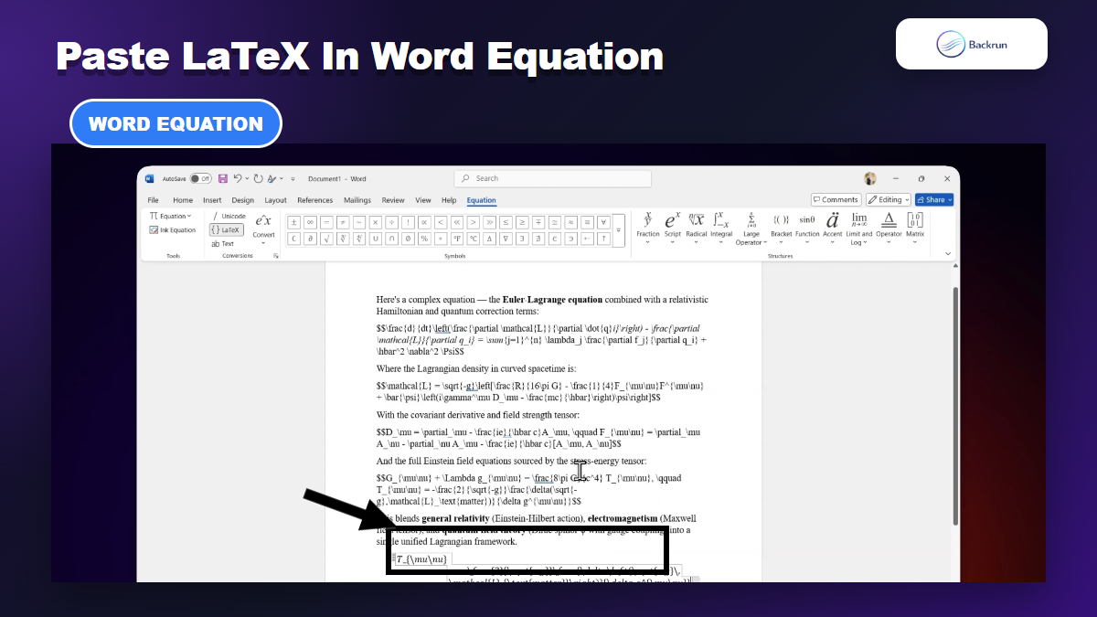This screenshot has width=1097, height=617.
Task: Select the LaTeX conversion format
Action: tap(227, 230)
